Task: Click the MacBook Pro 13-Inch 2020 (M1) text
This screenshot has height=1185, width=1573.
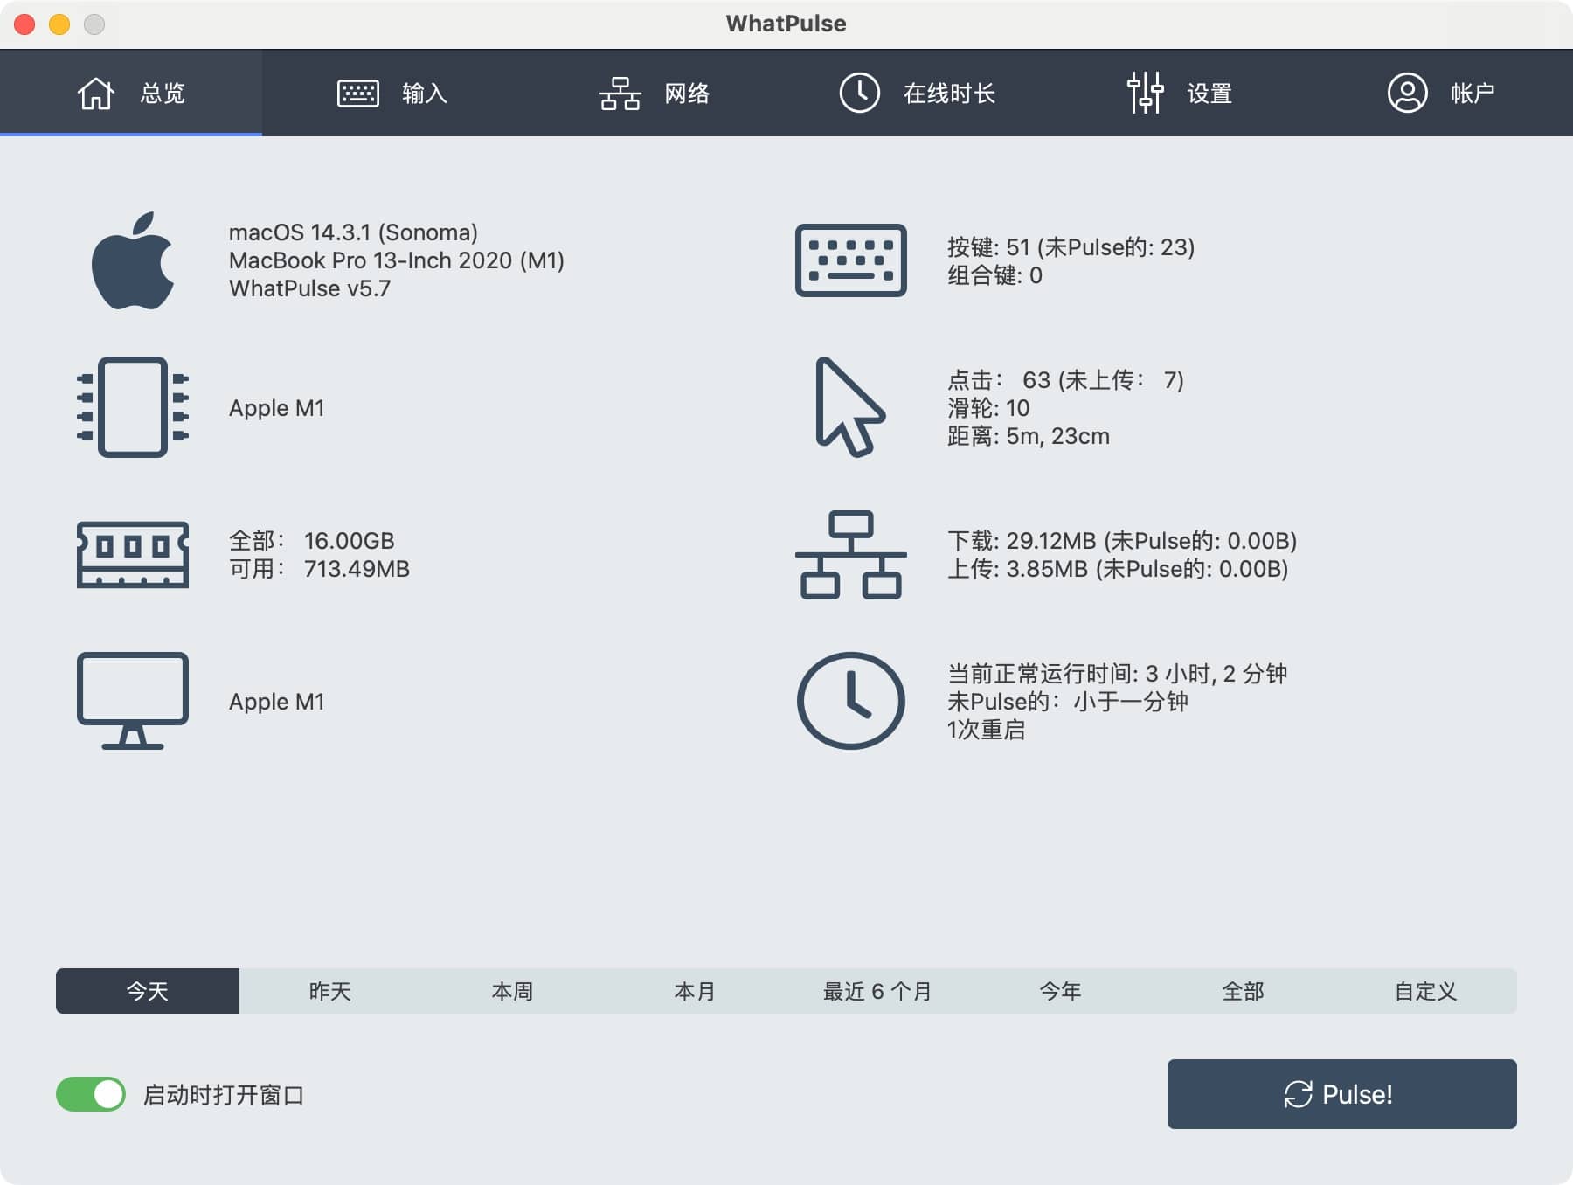Action: tap(397, 260)
